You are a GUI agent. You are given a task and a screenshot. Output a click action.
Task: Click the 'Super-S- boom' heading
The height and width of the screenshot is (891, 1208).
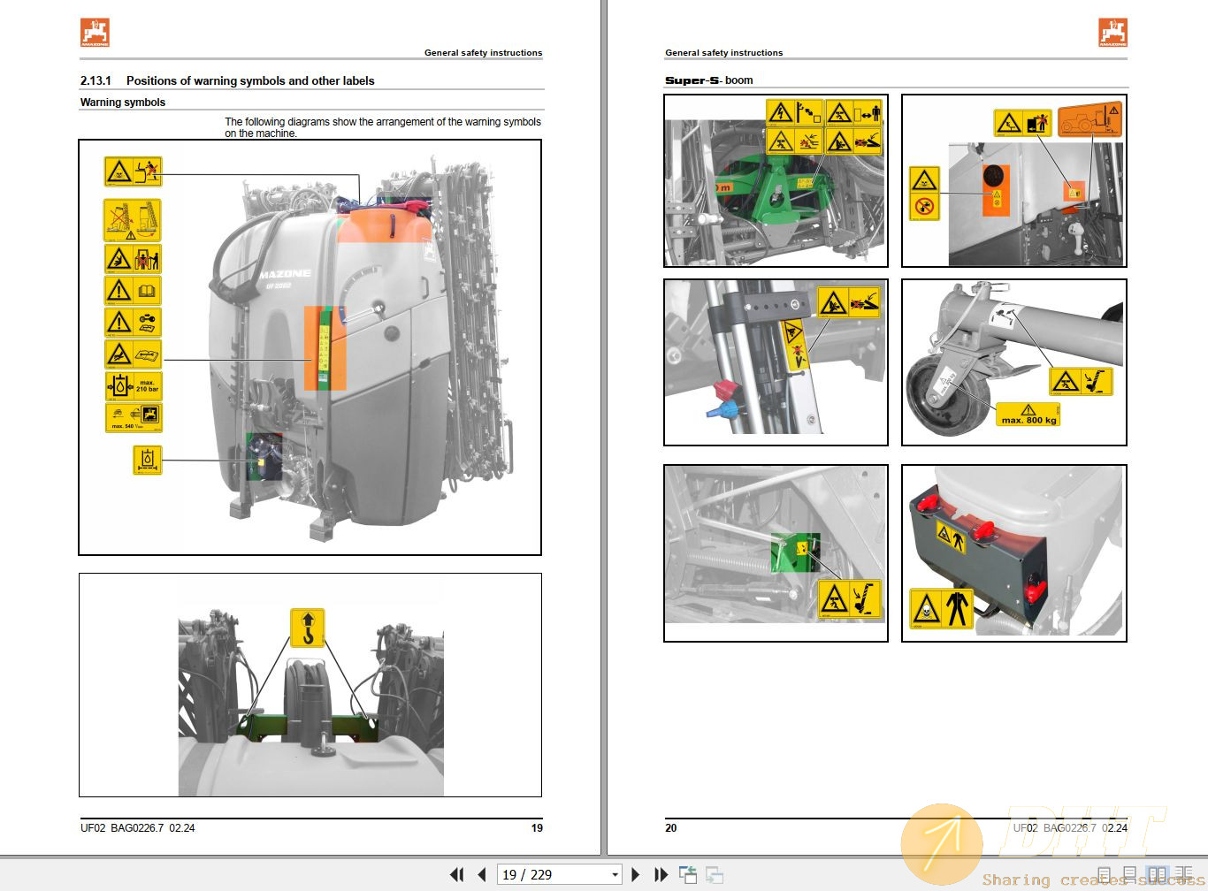point(709,80)
